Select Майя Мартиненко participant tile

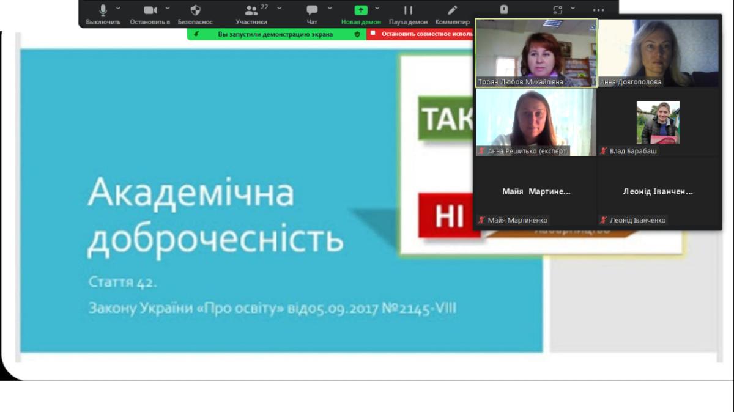click(x=536, y=192)
